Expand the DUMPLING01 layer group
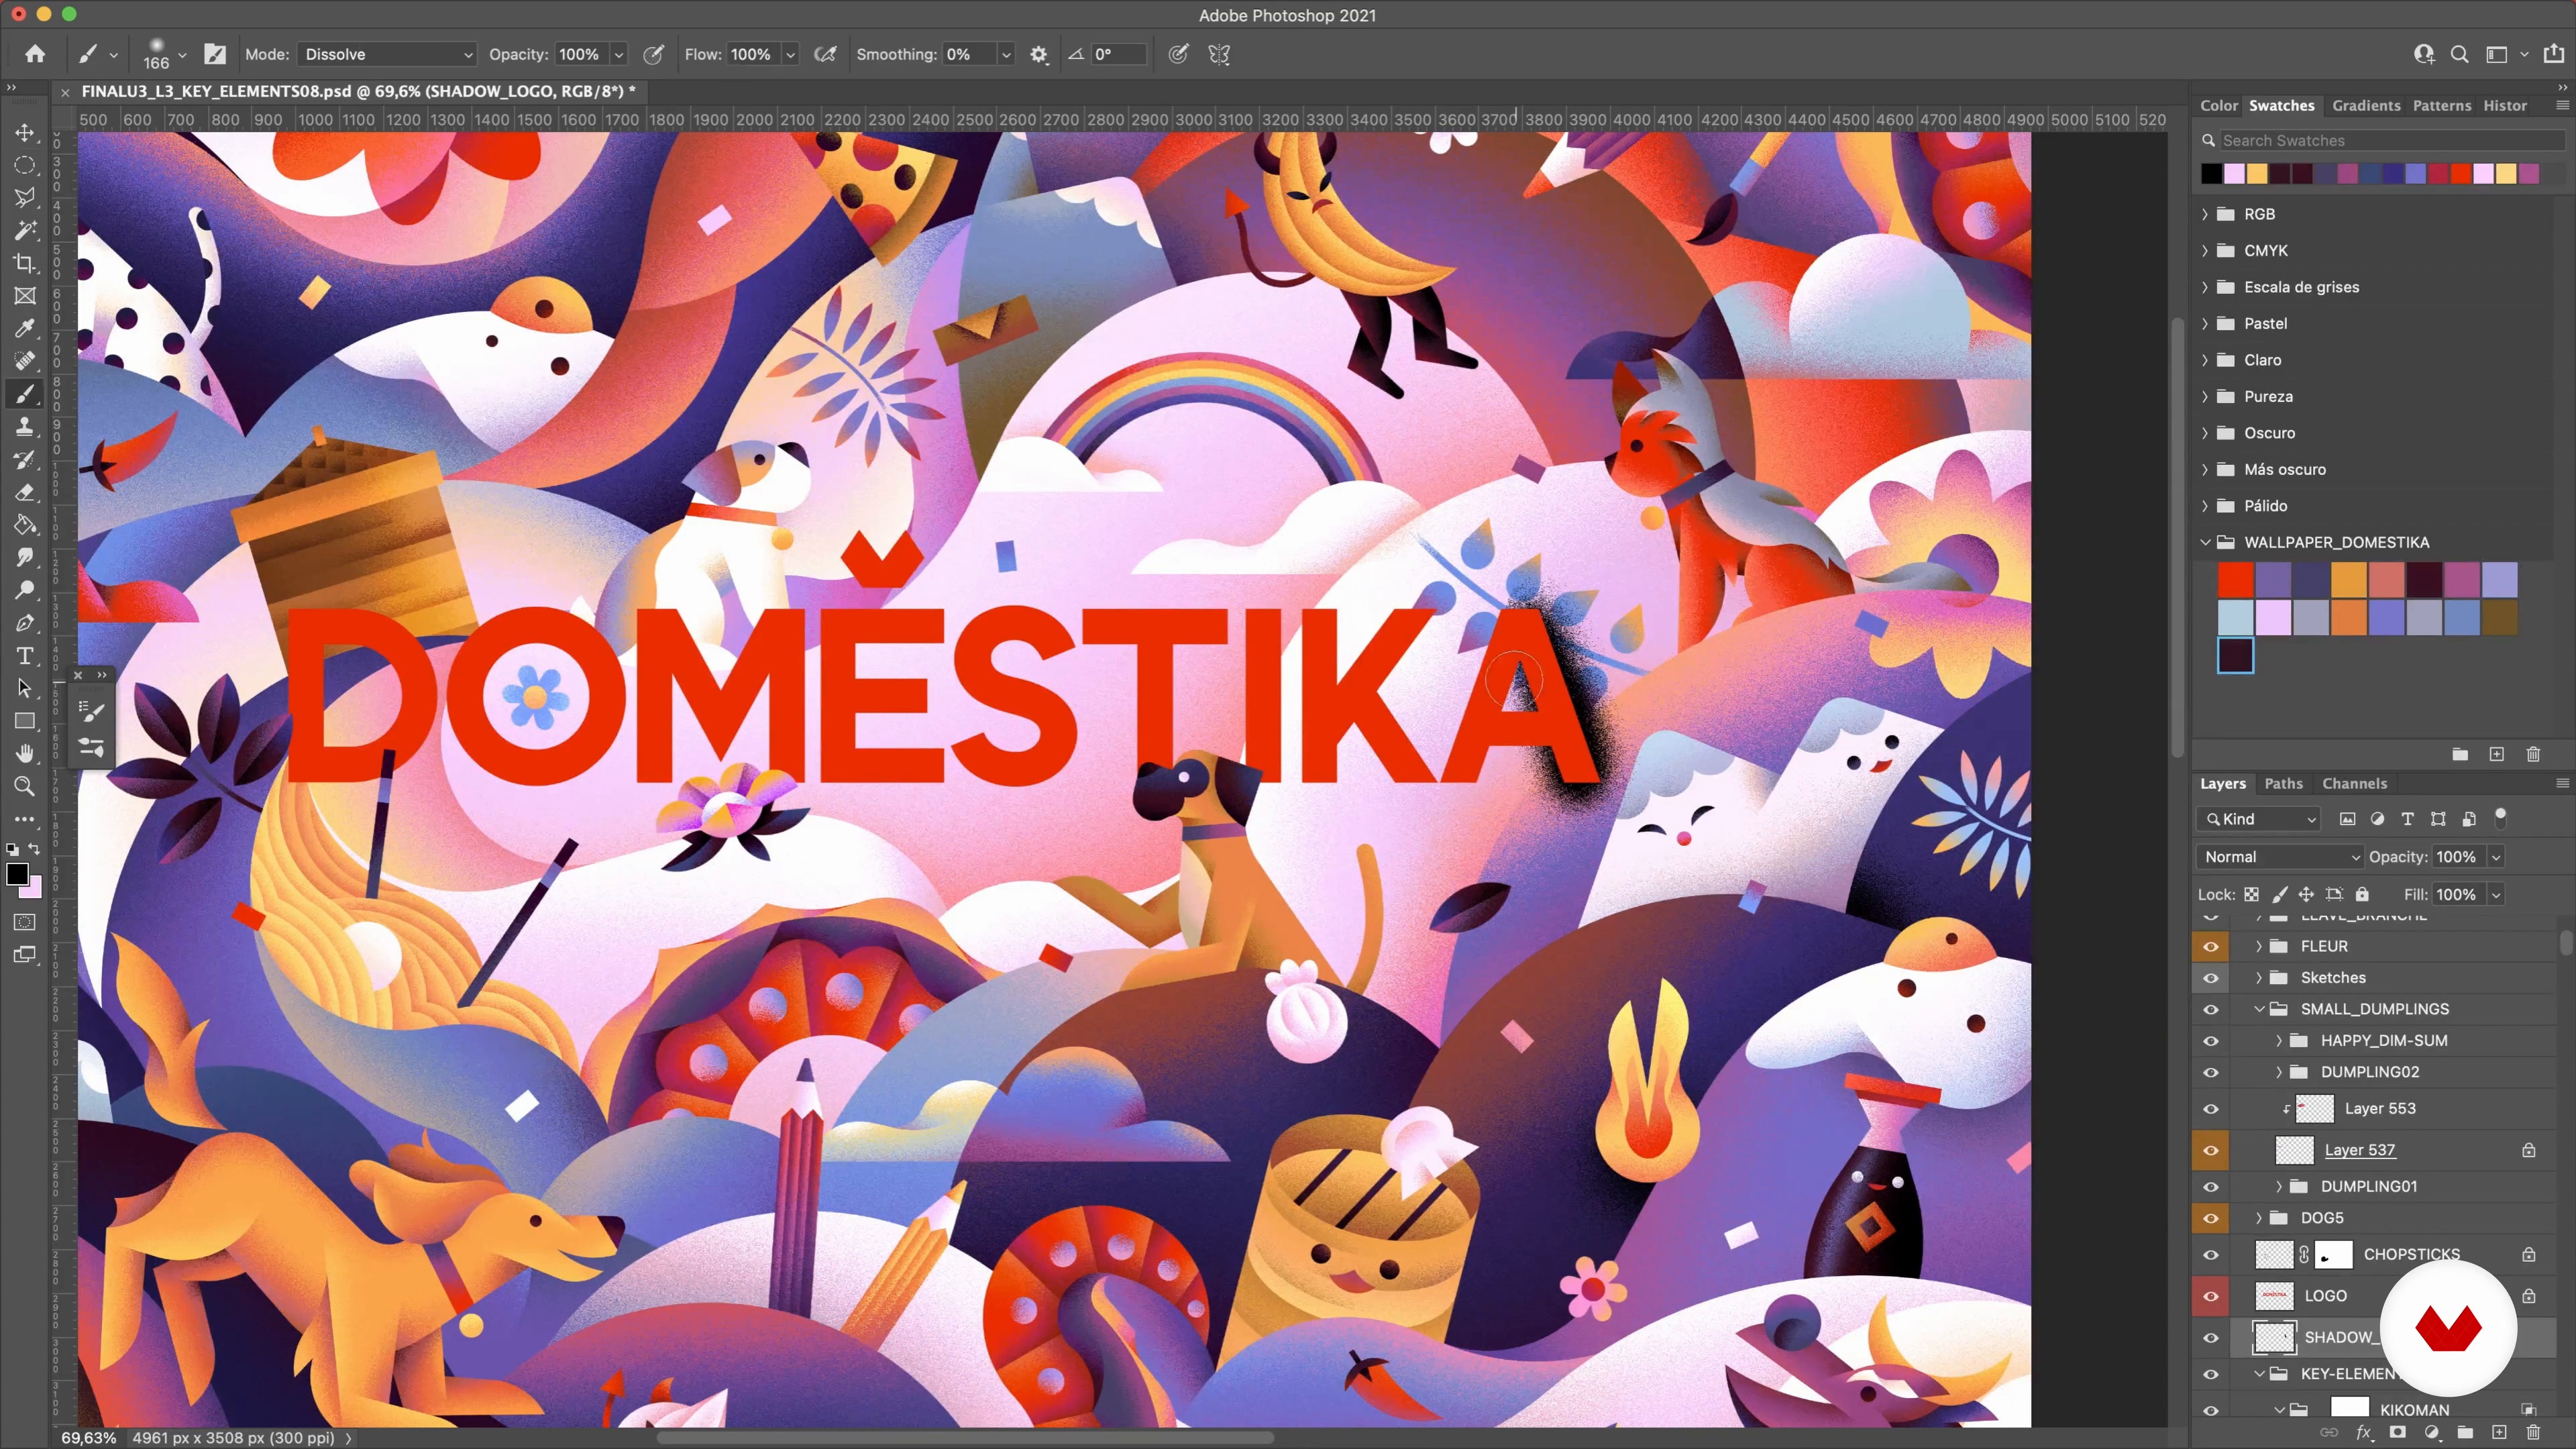 click(x=2279, y=1186)
